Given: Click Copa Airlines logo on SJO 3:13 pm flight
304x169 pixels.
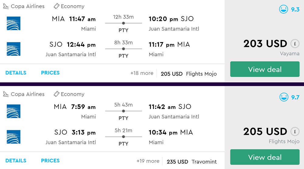Looking at the screenshot, I should click(13, 137).
